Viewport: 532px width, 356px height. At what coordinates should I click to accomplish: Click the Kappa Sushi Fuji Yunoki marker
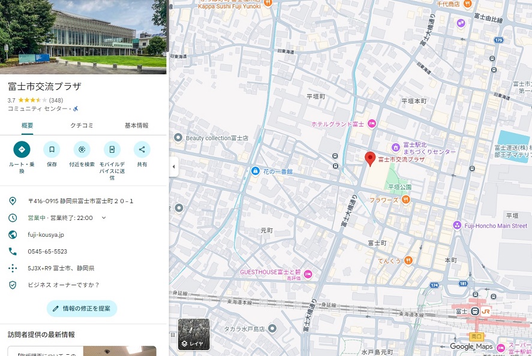(268, 3)
